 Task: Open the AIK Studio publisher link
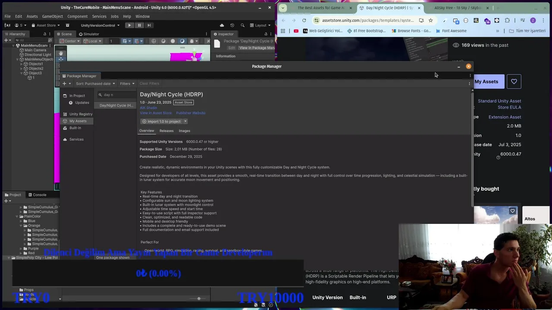pos(148,108)
